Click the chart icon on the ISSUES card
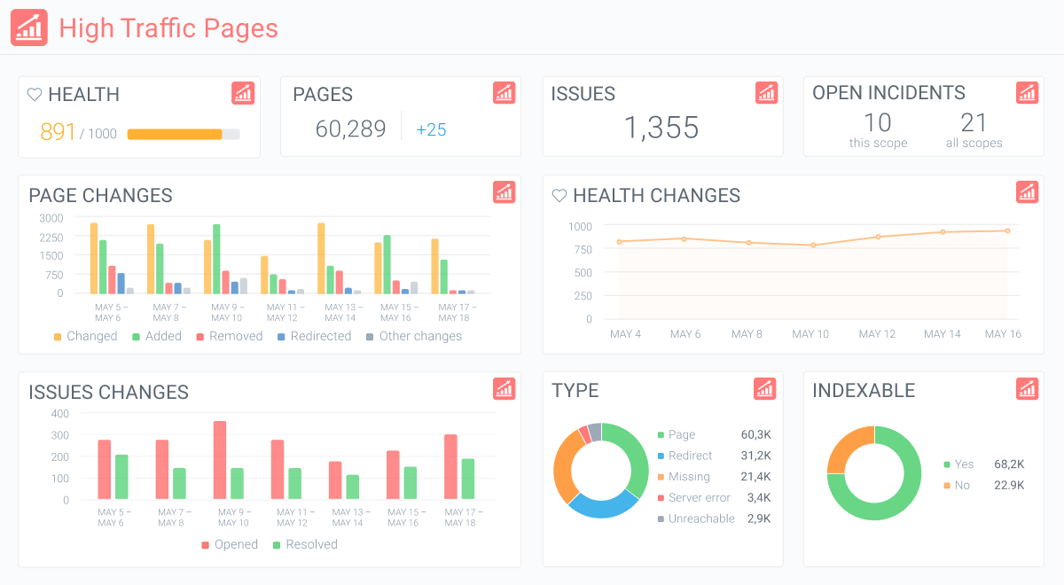The width and height of the screenshot is (1064, 585). click(766, 92)
